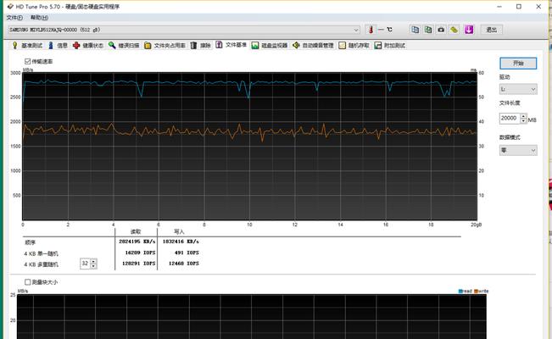Click the 4 KB 多重随机 row label
The width and height of the screenshot is (552, 339).
[x=42, y=264]
